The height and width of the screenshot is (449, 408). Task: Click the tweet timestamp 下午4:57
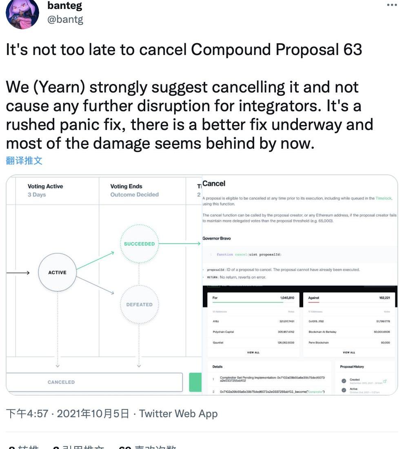tap(27, 414)
